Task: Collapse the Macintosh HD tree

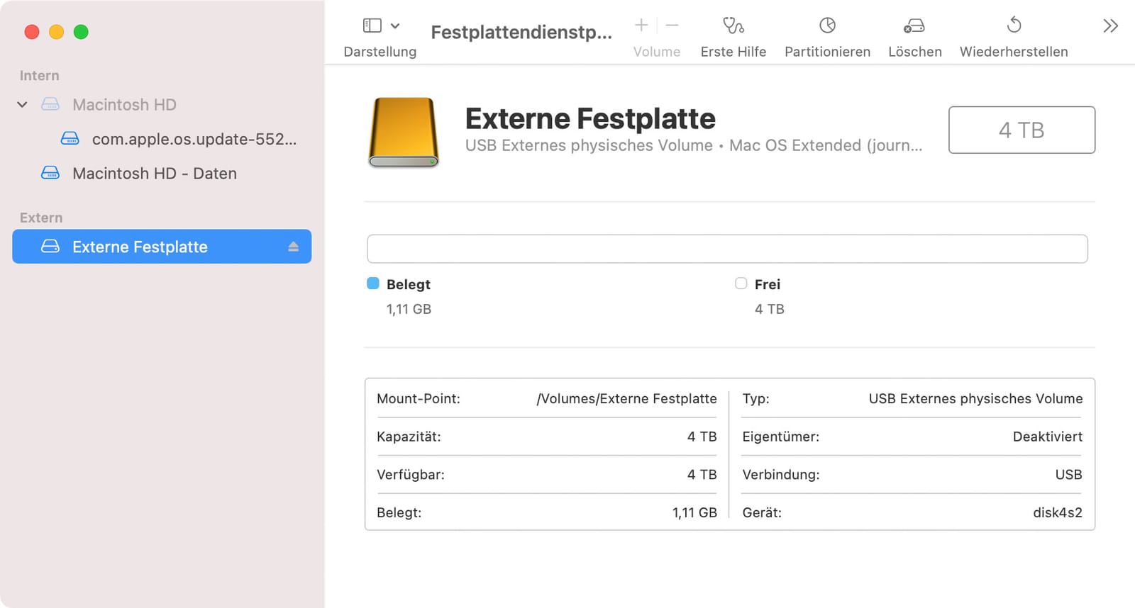Action: coord(22,105)
